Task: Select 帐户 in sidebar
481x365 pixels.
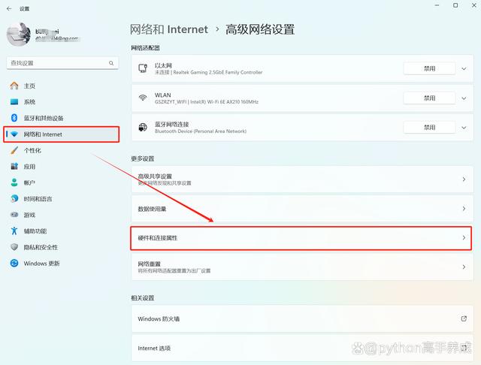Action: pyautogui.click(x=62, y=182)
